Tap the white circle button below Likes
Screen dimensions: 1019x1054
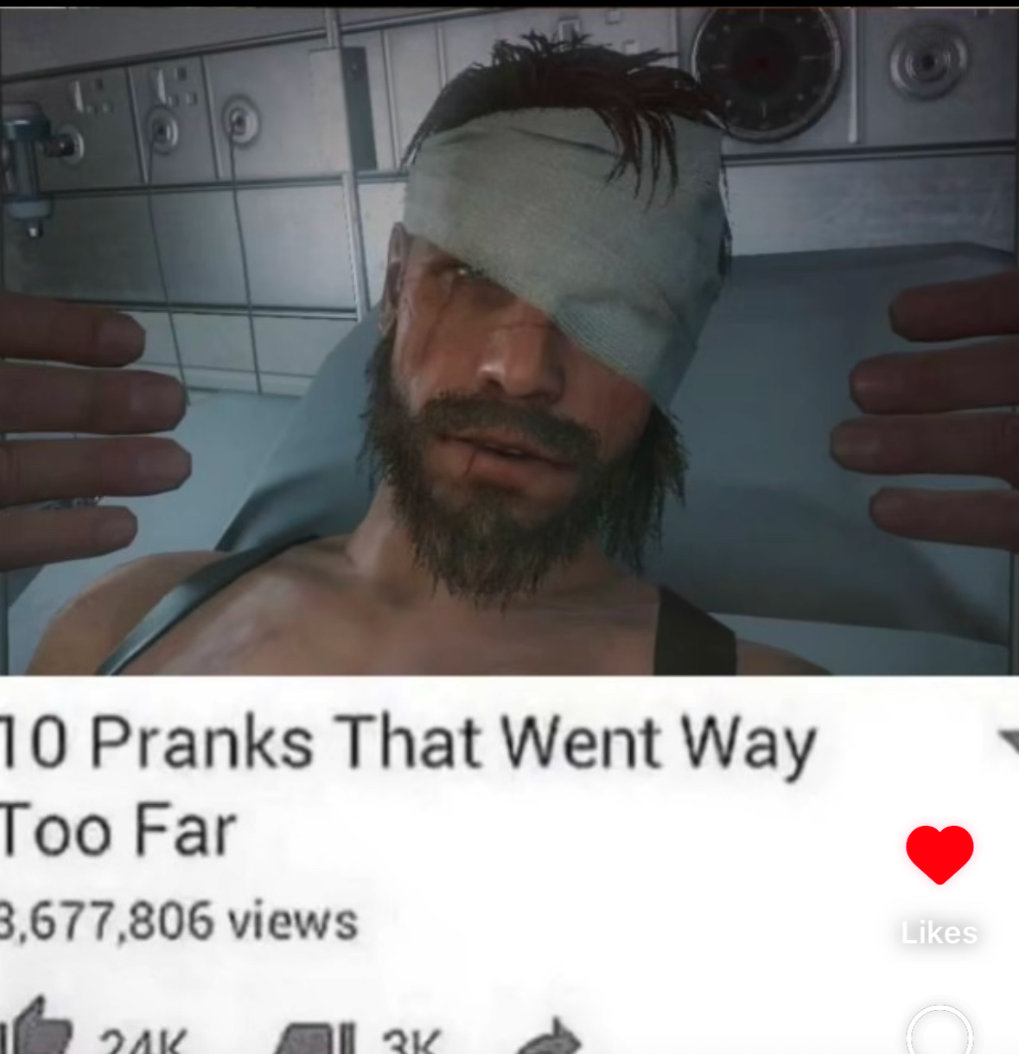(939, 1031)
